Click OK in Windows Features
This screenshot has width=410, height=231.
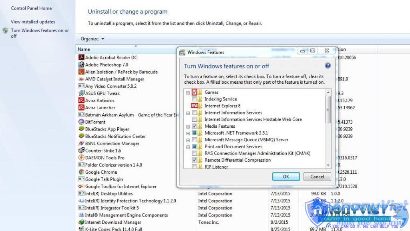(x=286, y=177)
